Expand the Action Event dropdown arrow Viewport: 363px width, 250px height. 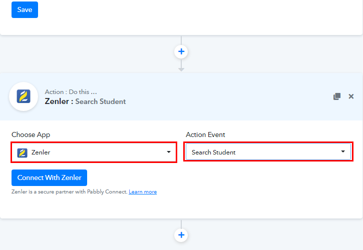pyautogui.click(x=343, y=151)
